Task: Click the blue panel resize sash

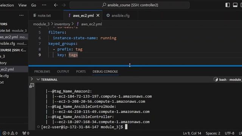Action: pyautogui.click(x=135, y=66)
